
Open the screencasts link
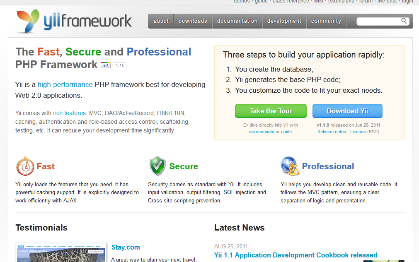pos(262,132)
